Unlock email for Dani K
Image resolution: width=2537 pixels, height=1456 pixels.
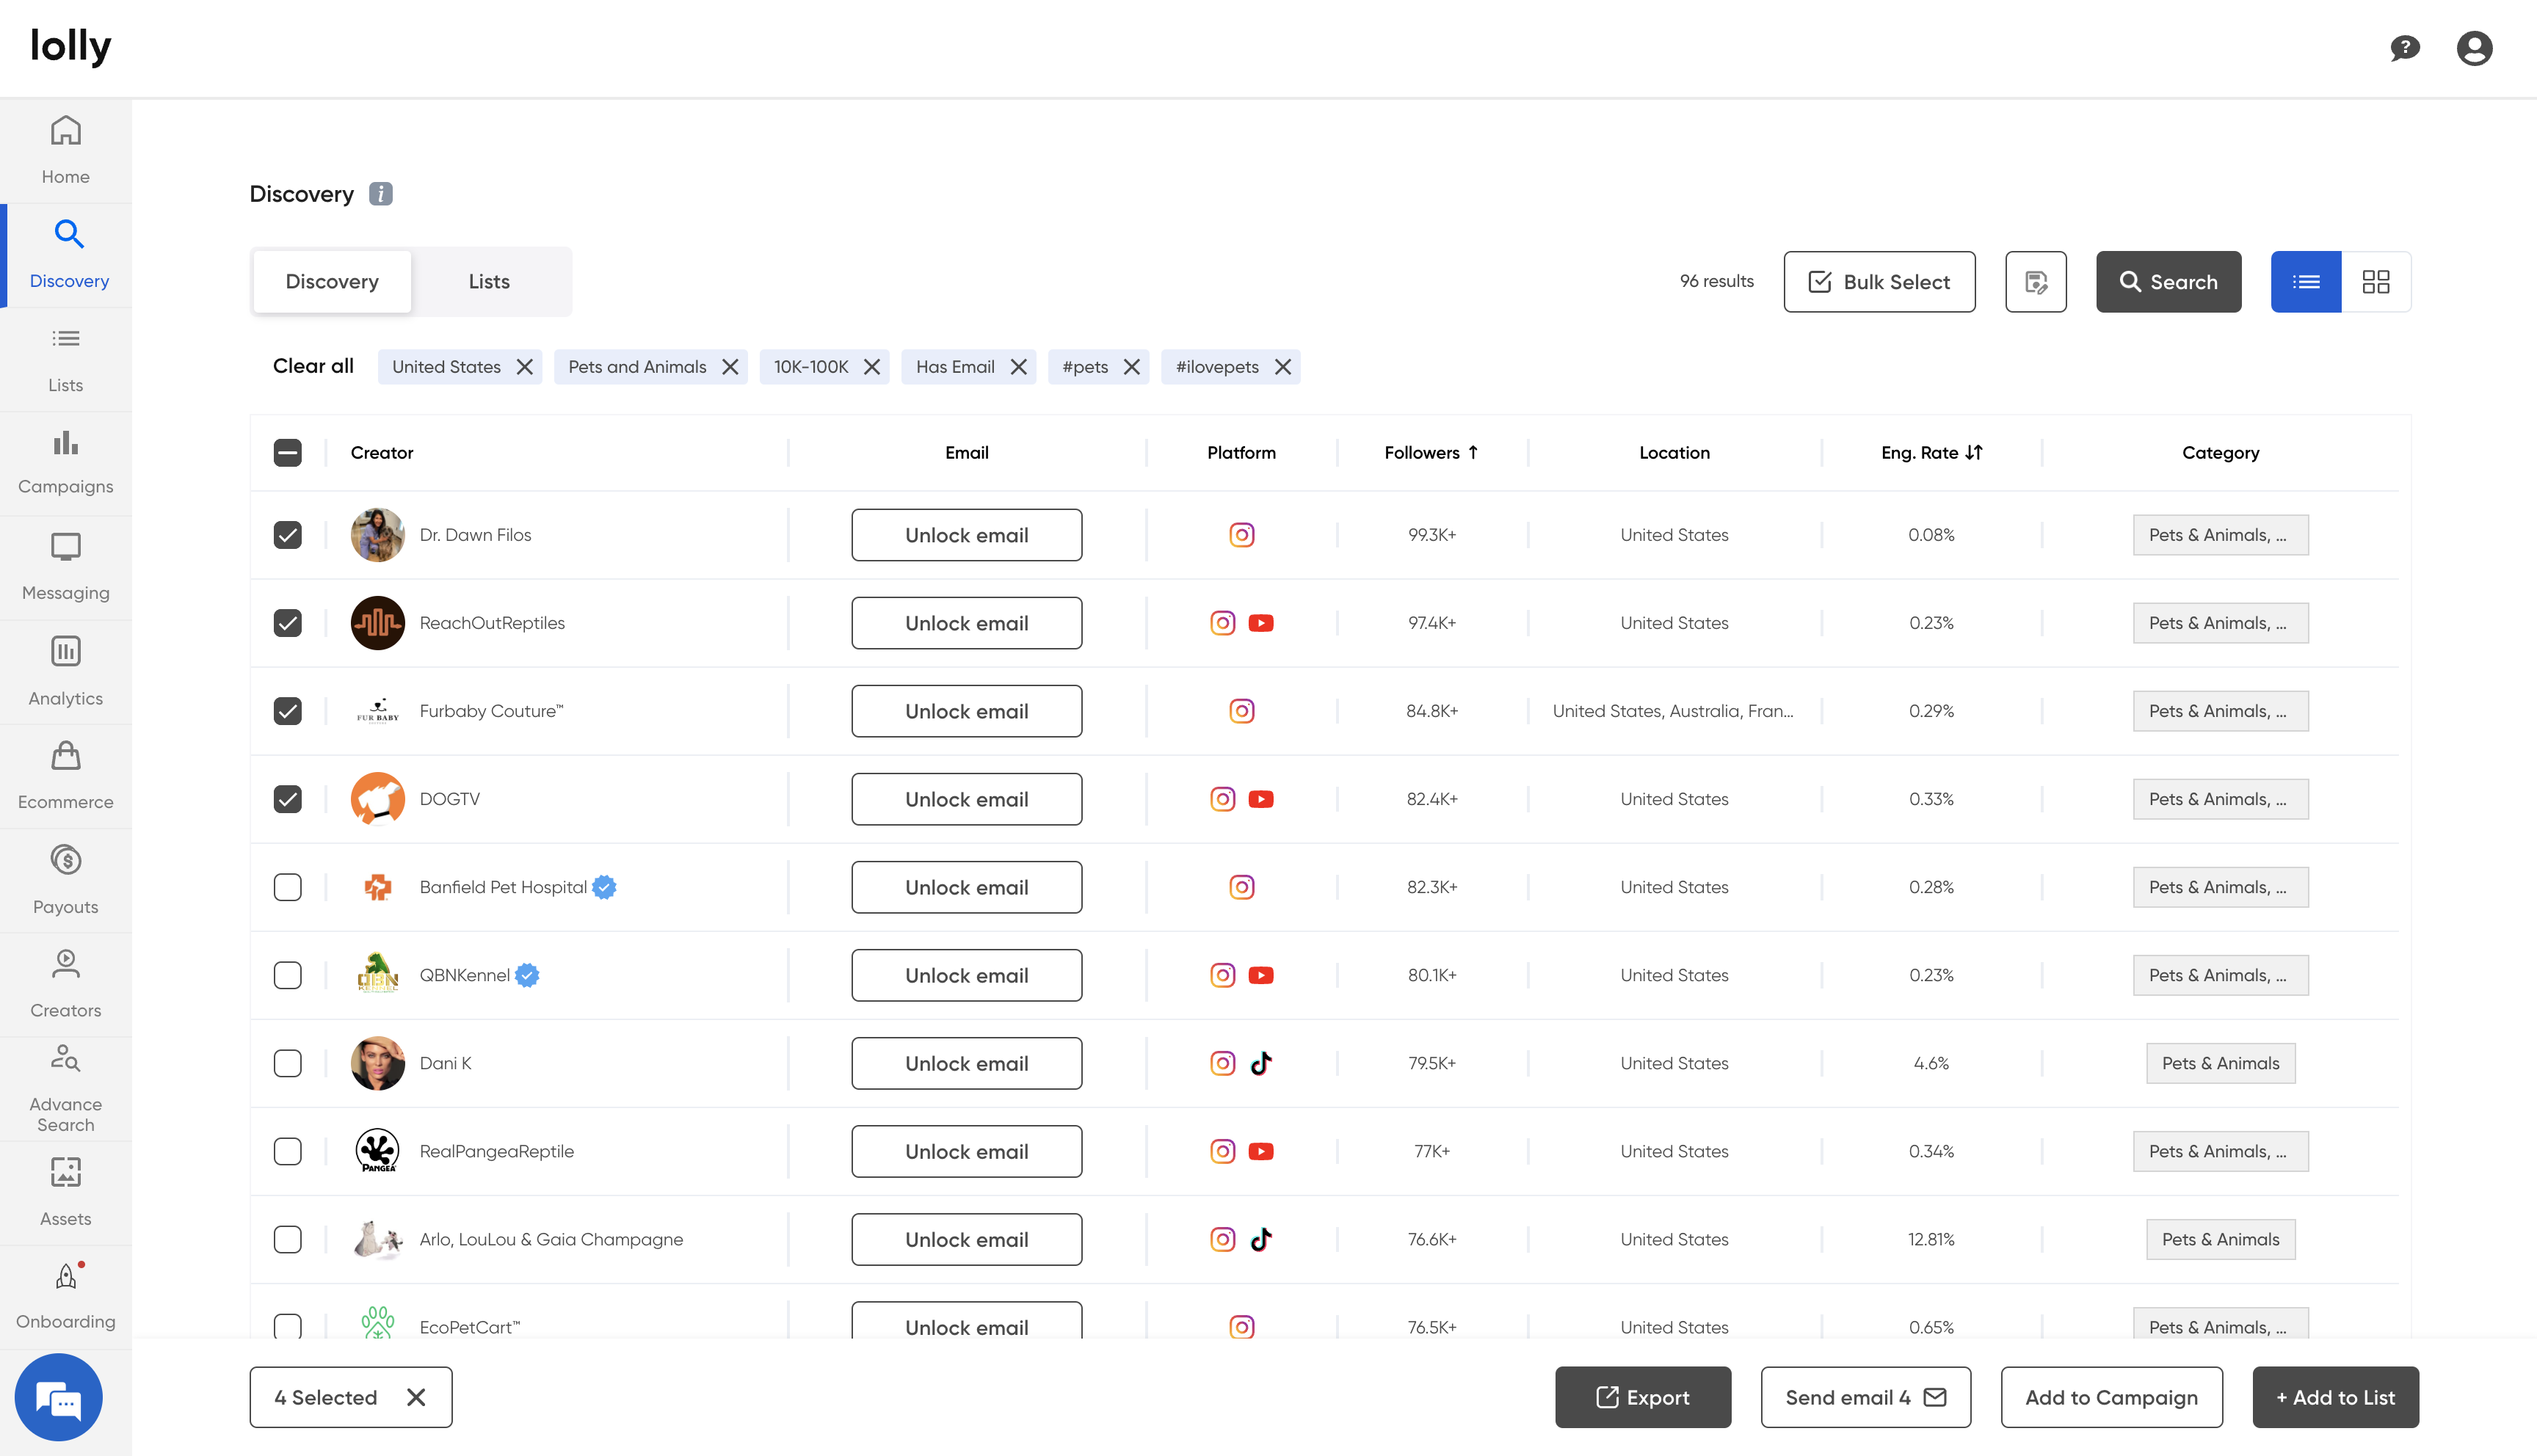click(966, 1063)
